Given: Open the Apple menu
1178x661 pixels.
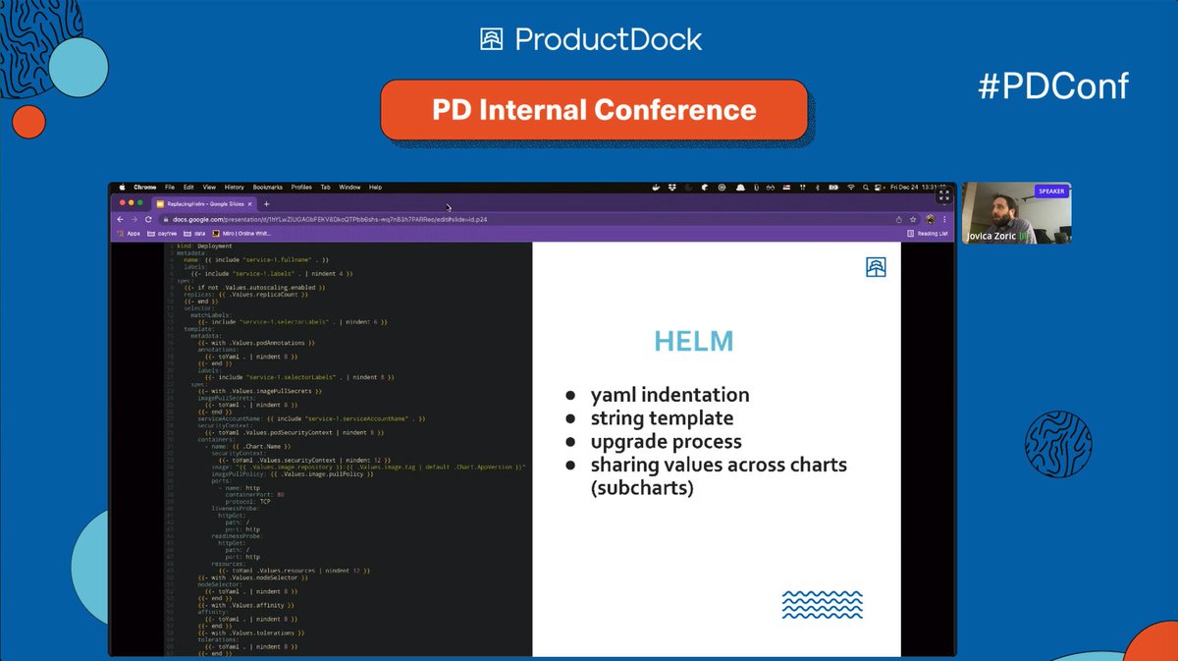Looking at the screenshot, I should (x=122, y=187).
